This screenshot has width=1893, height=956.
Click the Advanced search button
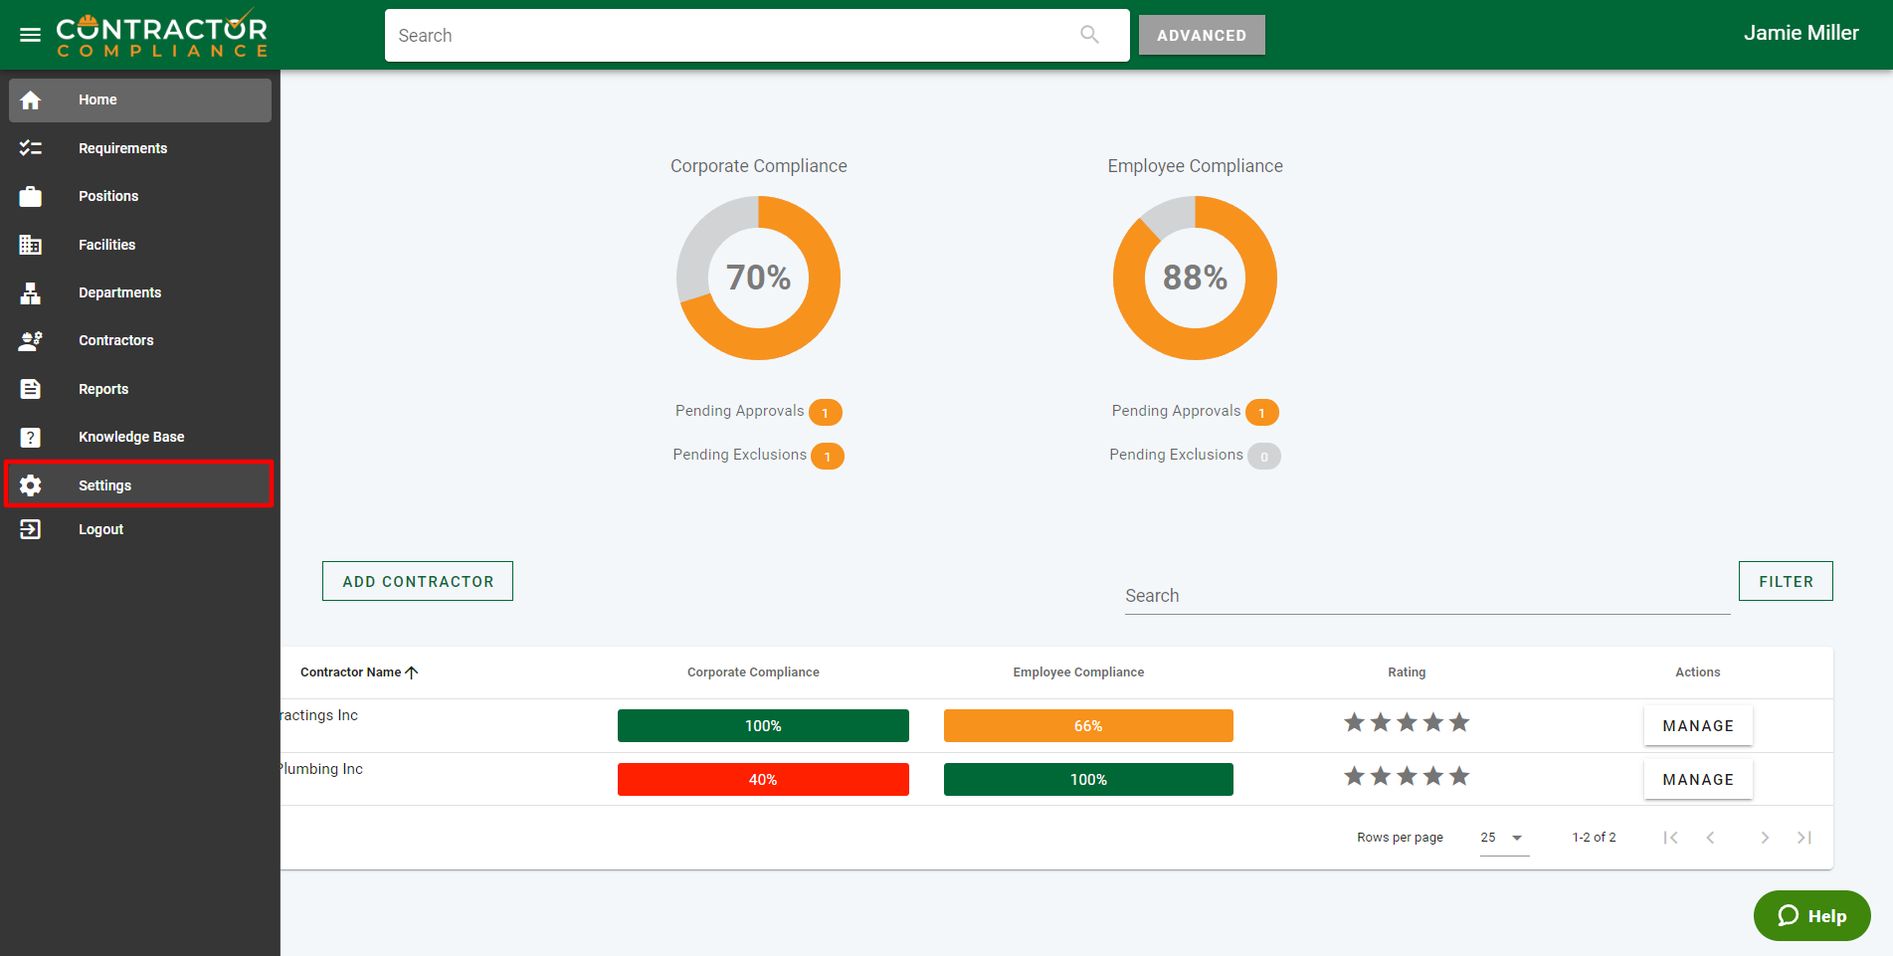point(1201,35)
